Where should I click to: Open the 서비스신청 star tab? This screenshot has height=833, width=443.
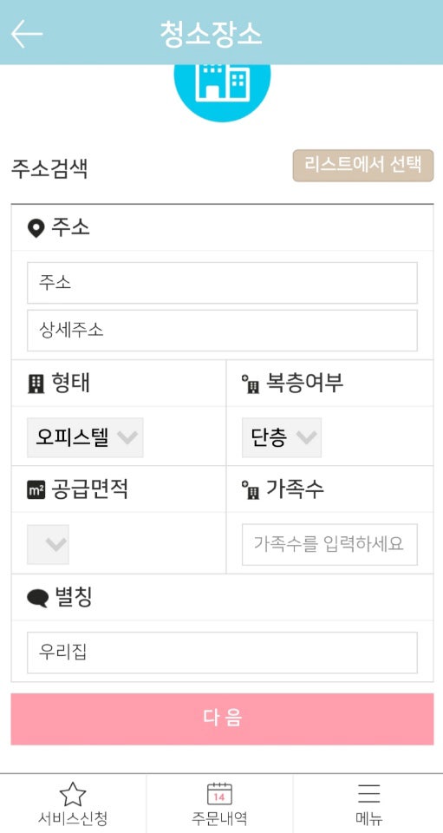pos(73,803)
